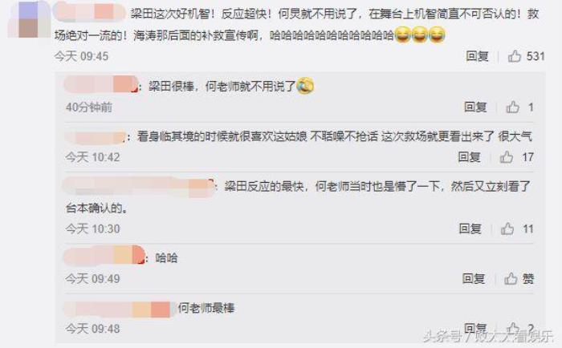Click 回复 on the 40分钟前 reply
Viewport: 562px width, 348px height.
click(475, 107)
